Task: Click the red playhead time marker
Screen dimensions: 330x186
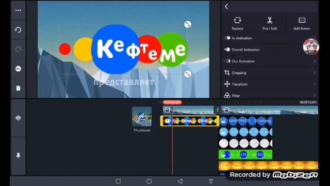Action: (172, 102)
